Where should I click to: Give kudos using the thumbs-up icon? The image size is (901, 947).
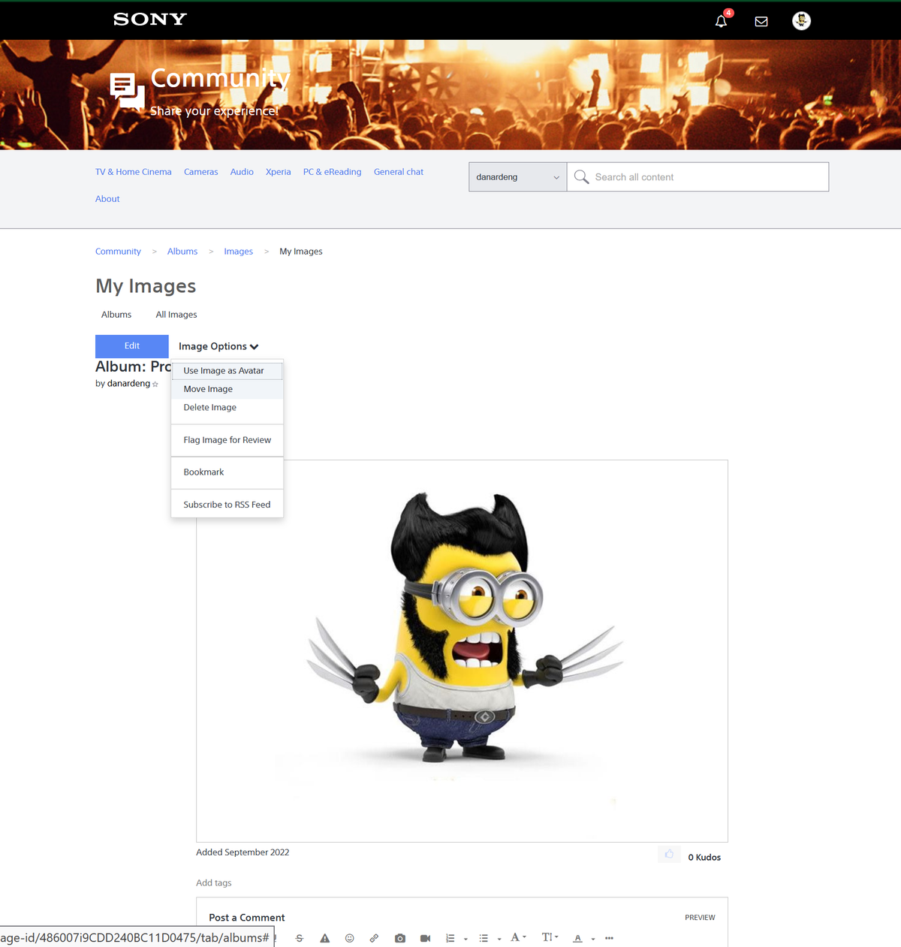tap(668, 854)
